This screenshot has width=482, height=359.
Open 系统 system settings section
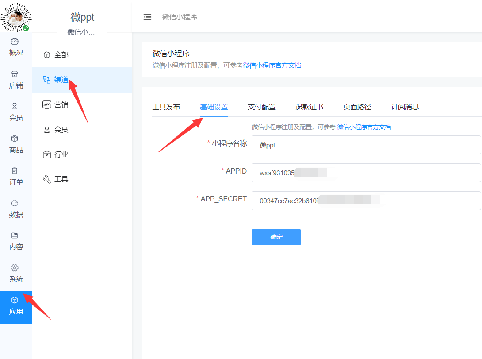pyautogui.click(x=16, y=274)
